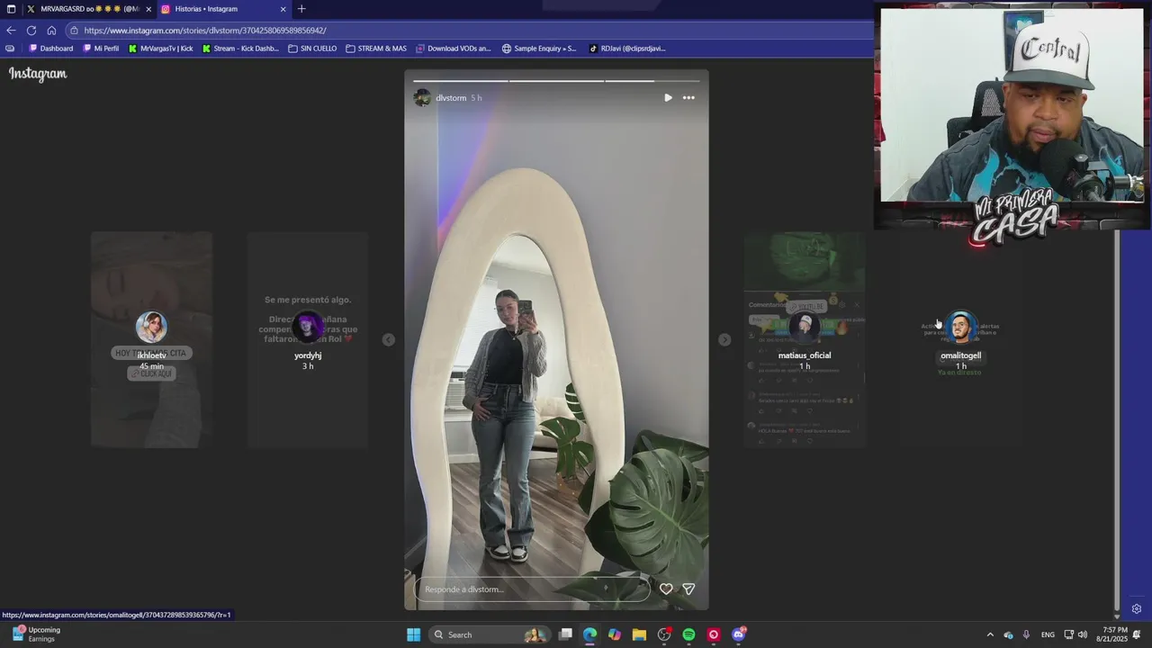Click the Instagram stories URL in the address bar
Screen dimensions: 1152x648
click(x=205, y=31)
